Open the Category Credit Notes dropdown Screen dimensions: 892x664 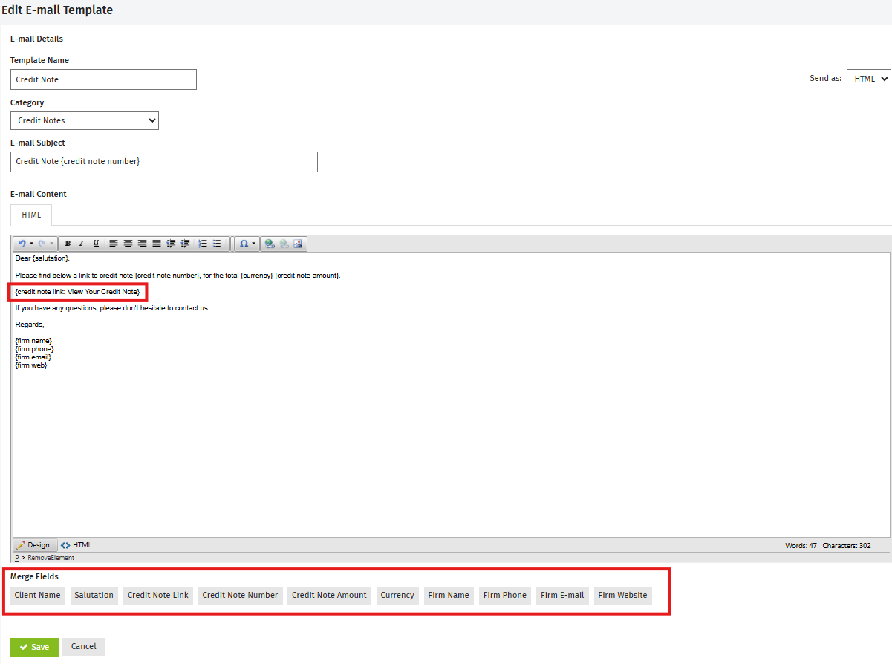[x=85, y=120]
